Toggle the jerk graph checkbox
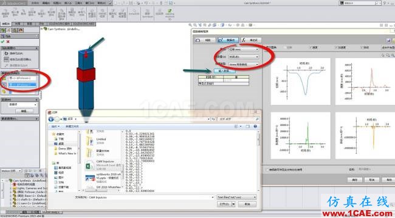 (x=361, y=47)
